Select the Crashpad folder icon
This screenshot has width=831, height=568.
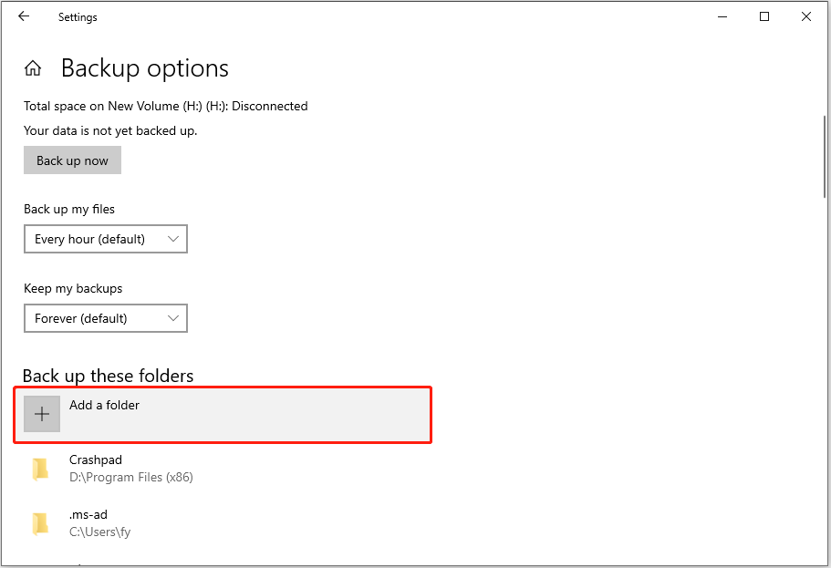(x=40, y=468)
